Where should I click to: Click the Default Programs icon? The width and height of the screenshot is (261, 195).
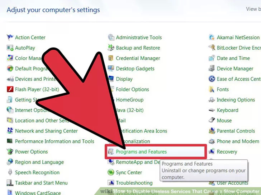10,69
